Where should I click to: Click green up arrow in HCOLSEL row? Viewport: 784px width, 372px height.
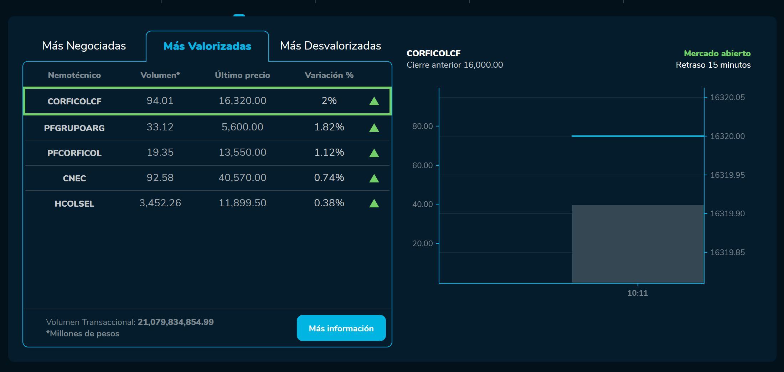374,203
